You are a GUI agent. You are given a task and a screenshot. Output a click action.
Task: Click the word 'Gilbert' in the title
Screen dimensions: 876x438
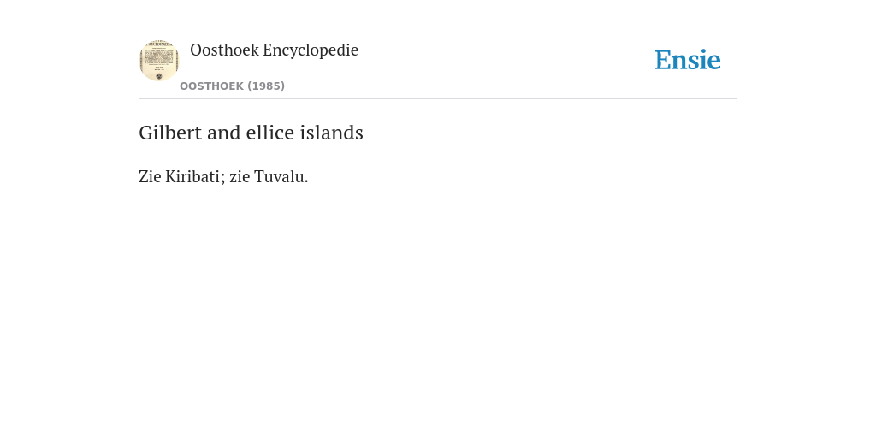[170, 133]
